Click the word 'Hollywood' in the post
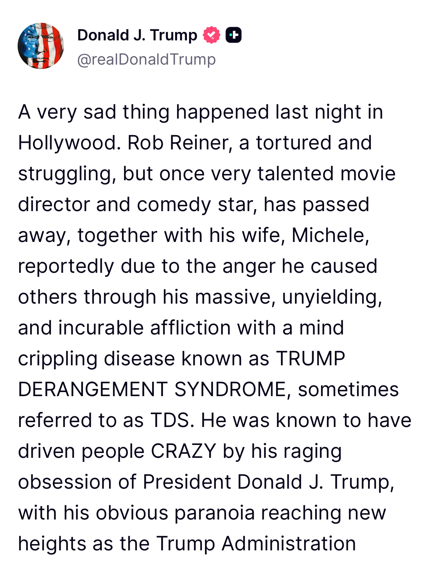 (x=69, y=143)
